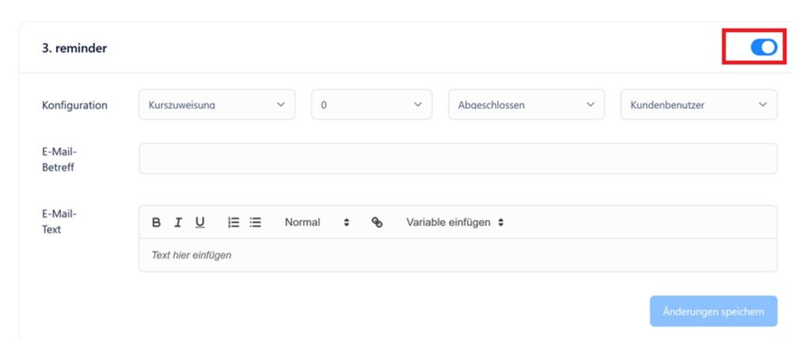Open the dropdown showing value 0
Viewport: 798px width, 342px height.
coord(372,104)
